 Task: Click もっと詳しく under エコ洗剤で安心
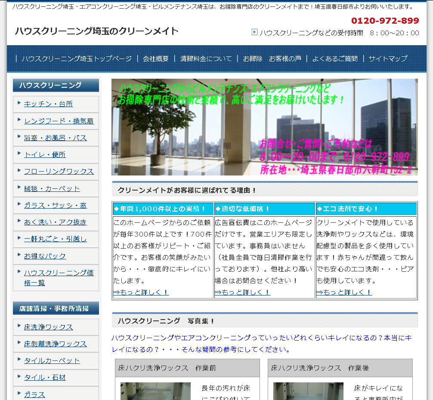344,292
